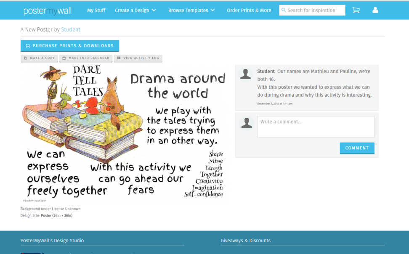Open the shopping cart icon in header
The image size is (409, 254).
coord(356,10)
